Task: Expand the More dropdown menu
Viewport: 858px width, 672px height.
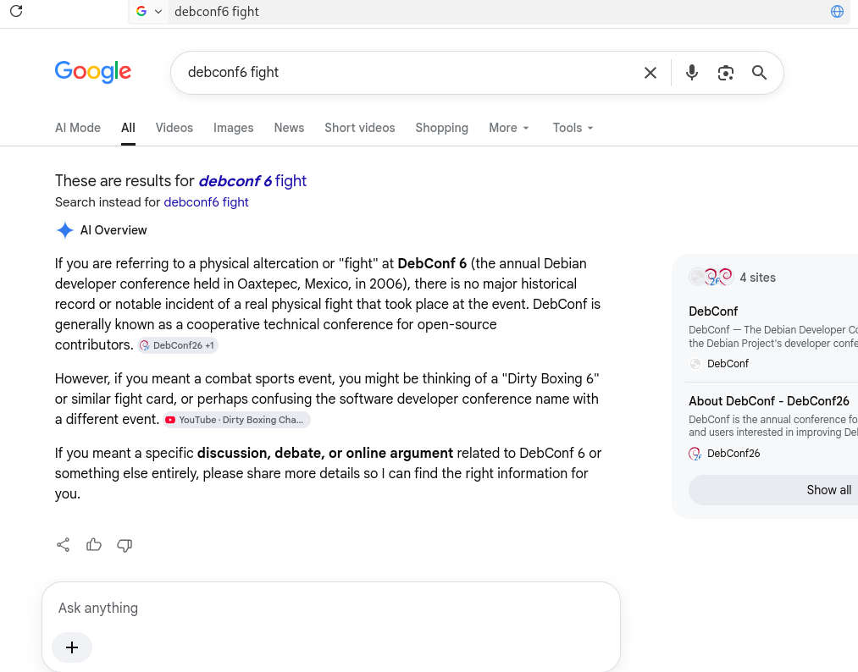Action: point(509,128)
